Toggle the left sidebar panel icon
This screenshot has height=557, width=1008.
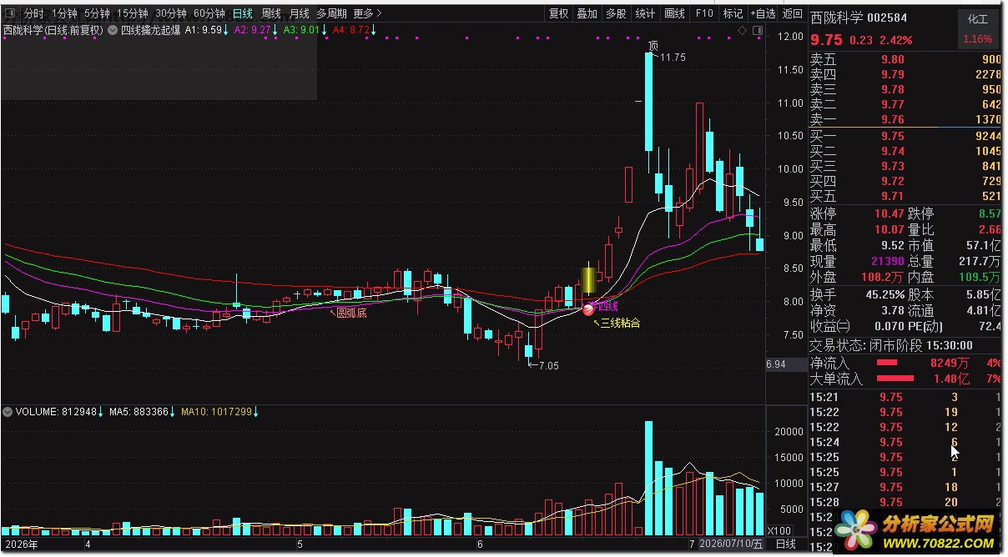[x=10, y=13]
